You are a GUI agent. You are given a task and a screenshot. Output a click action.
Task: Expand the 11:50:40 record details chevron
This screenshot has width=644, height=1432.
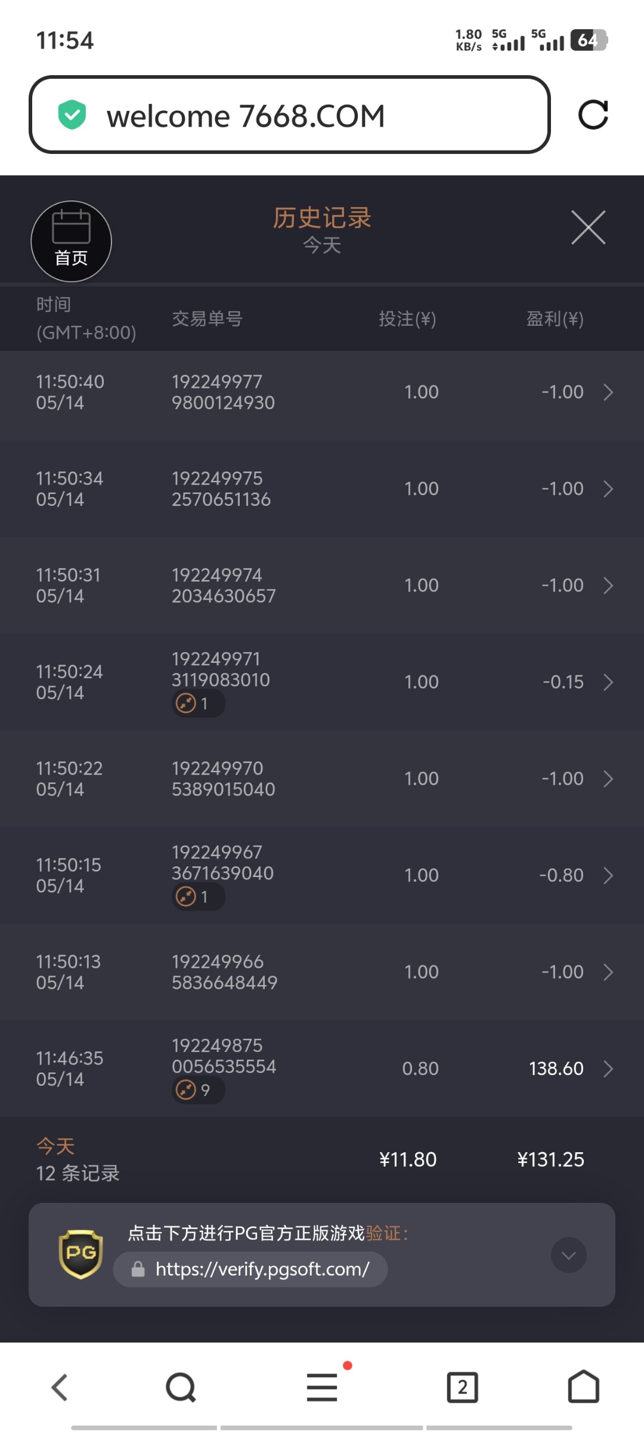tap(608, 393)
